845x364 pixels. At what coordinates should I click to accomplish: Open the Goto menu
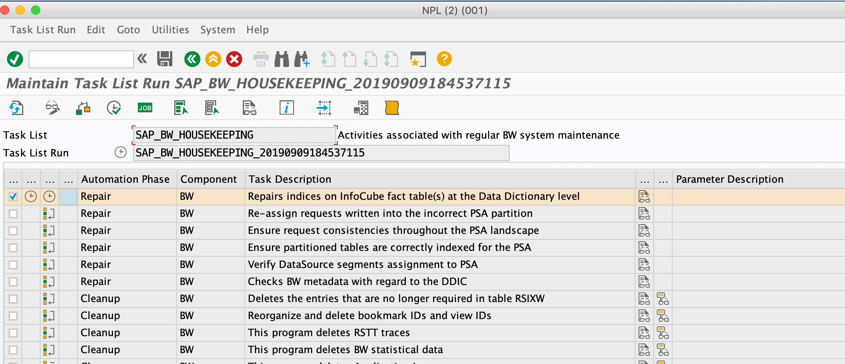pyautogui.click(x=129, y=30)
